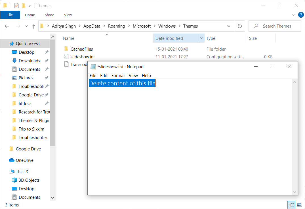Image resolution: width=305 pixels, height=209 pixels.
Task: Refresh the Themes folder view
Action: pyautogui.click(x=239, y=26)
